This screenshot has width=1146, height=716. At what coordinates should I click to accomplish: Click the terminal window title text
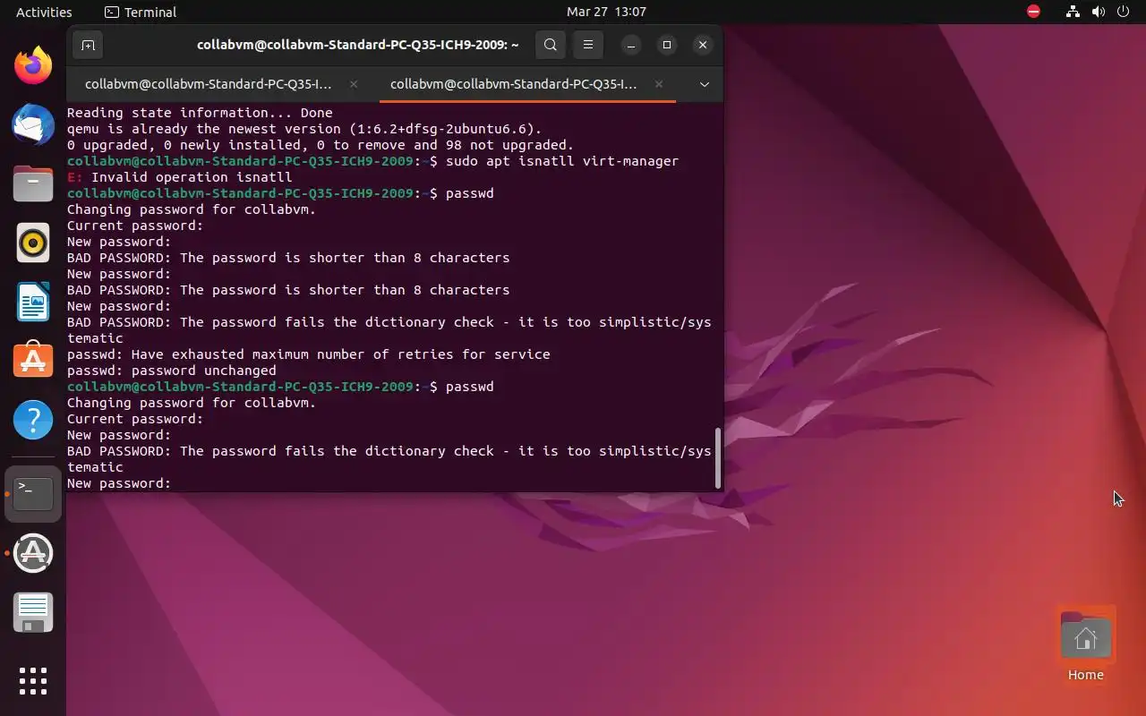pyautogui.click(x=357, y=45)
